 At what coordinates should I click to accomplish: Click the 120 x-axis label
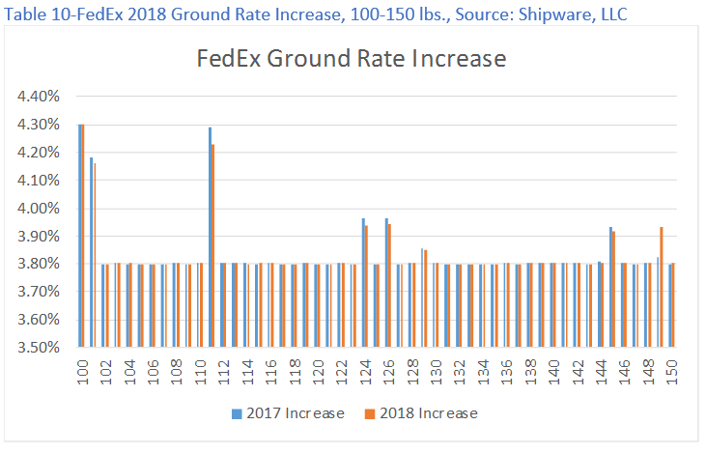tap(319, 372)
